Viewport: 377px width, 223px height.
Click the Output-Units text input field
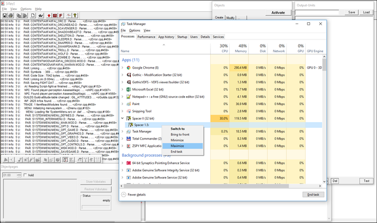(317, 12)
